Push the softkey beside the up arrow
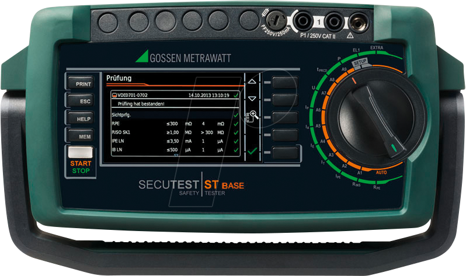Image resolution: width=466 pixels, height=276 pixels. point(285,82)
